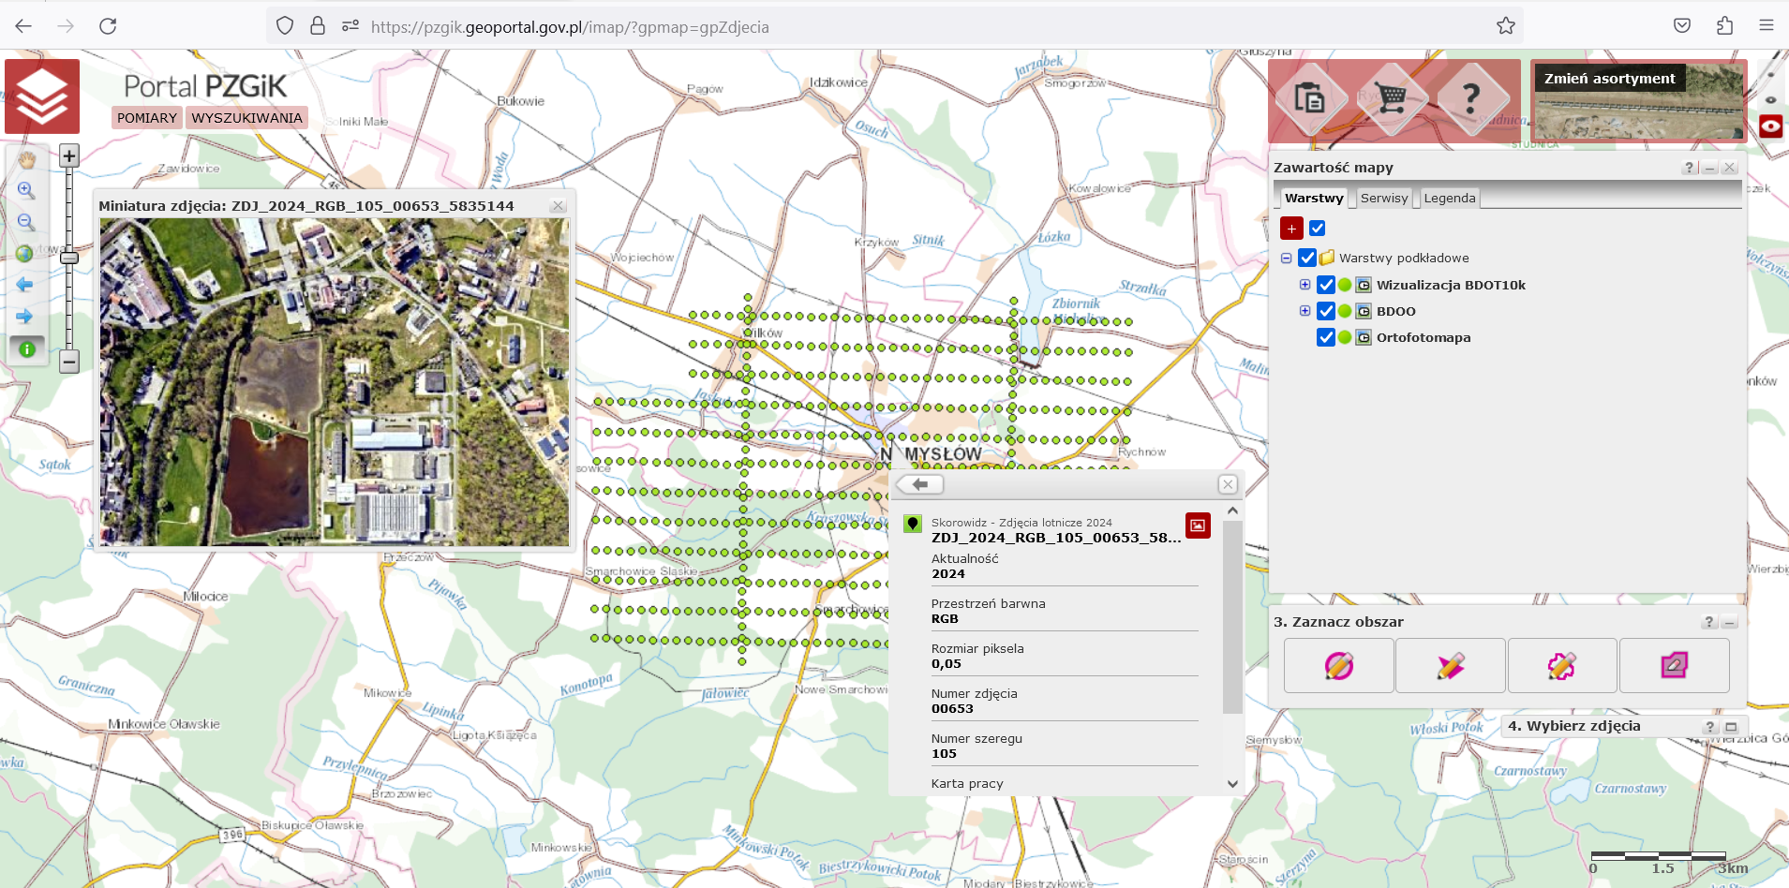
Task: Switch to the Legenda tab
Action: (1449, 198)
